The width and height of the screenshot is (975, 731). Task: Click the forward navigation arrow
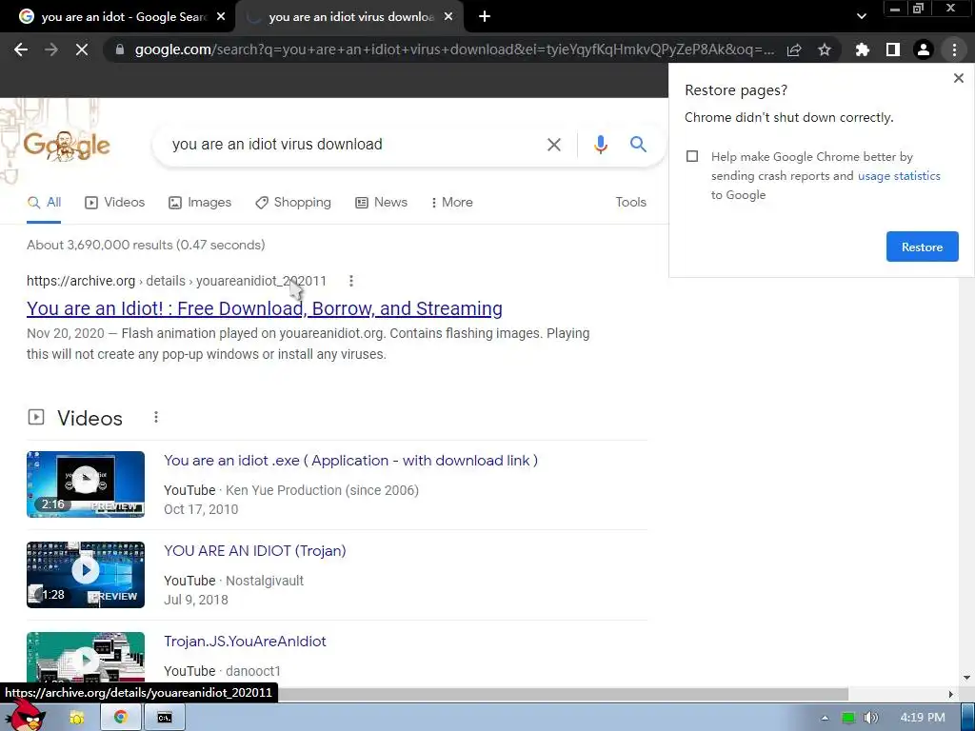point(51,49)
